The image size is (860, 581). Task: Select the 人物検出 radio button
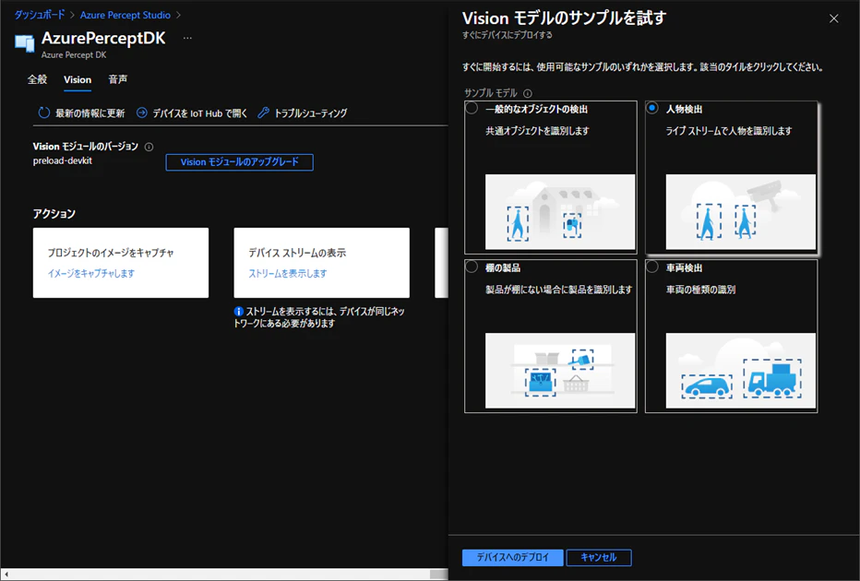[x=651, y=108]
